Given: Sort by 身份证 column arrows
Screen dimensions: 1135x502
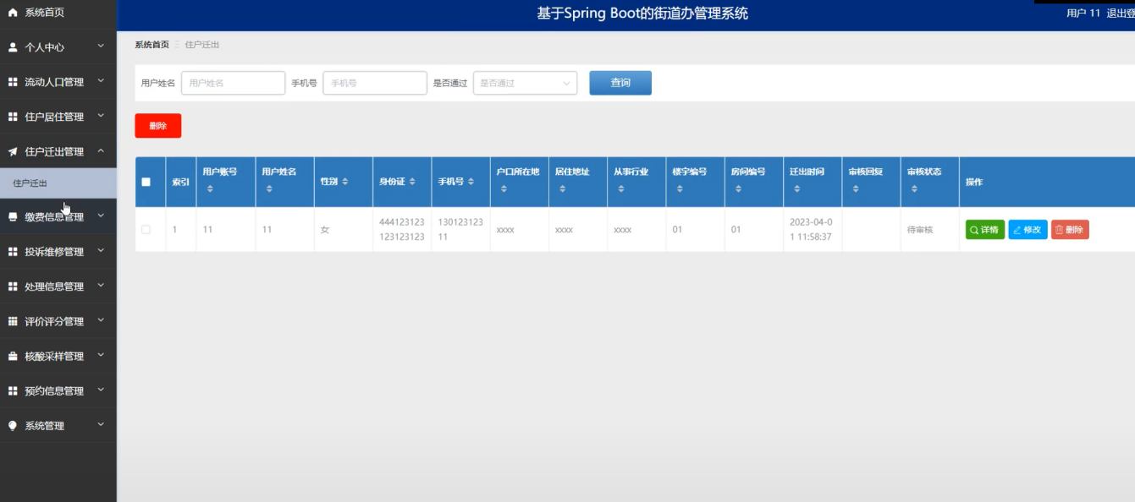Looking at the screenshot, I should (412, 182).
